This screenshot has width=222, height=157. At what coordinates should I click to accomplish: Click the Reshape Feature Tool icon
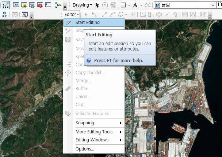[151, 15]
